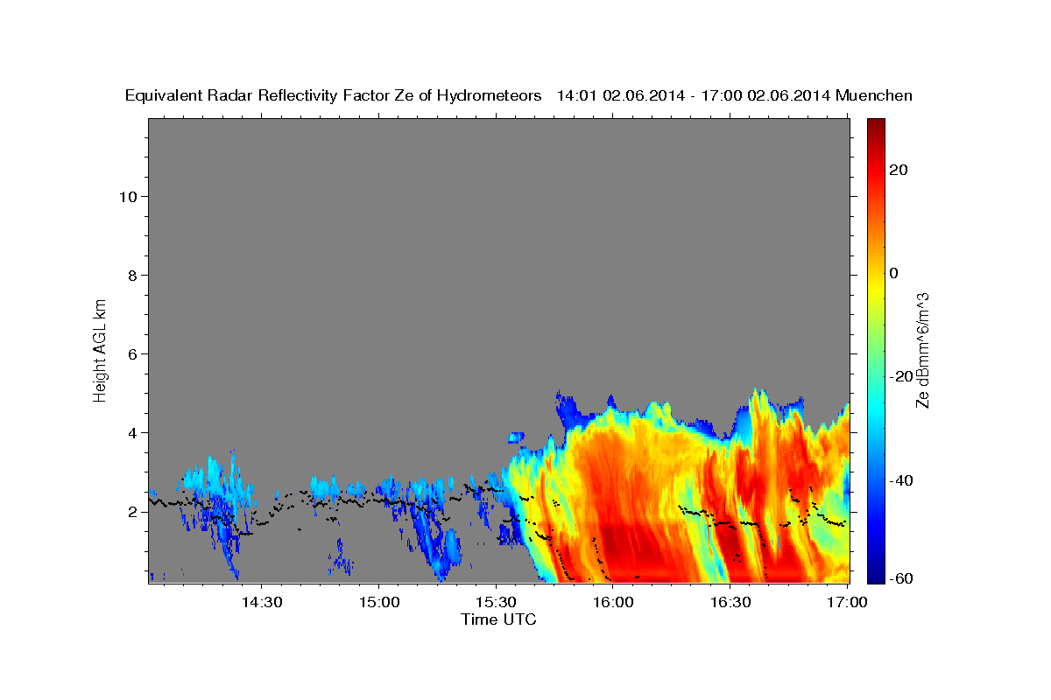Click the '17:00' time tick label
This screenshot has height=700, width=1051.
tap(847, 602)
